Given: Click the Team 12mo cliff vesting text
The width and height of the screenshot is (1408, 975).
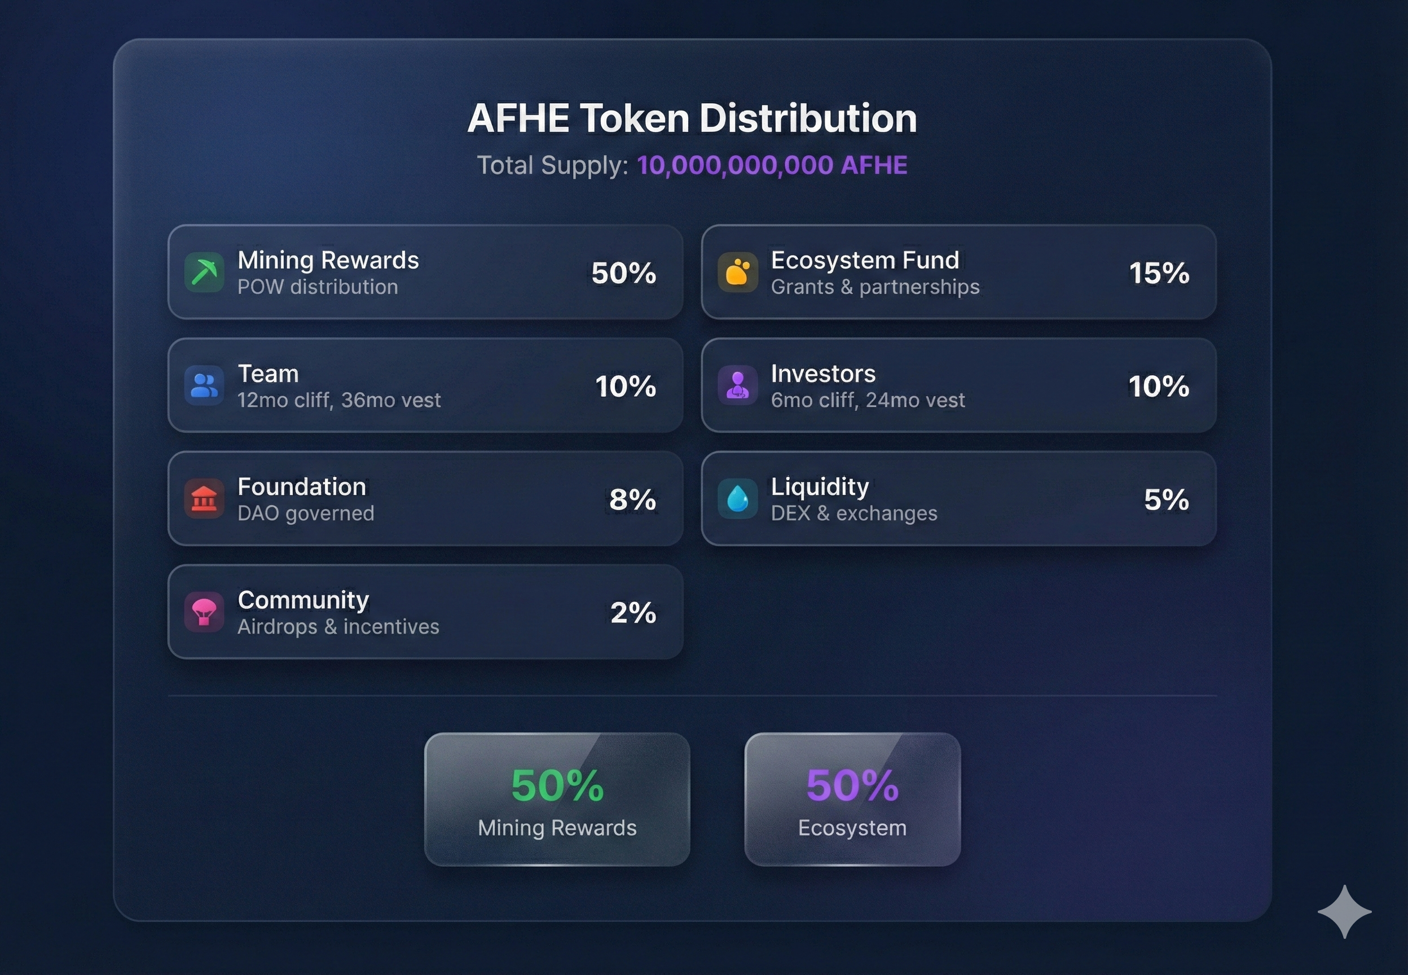Looking at the screenshot, I should click(339, 400).
